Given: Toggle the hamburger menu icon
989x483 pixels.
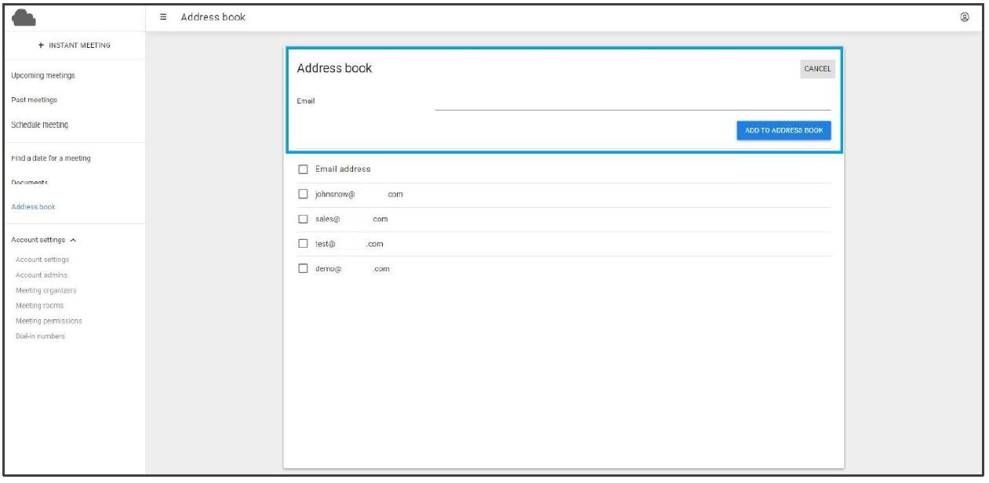Looking at the screenshot, I should point(163,17).
